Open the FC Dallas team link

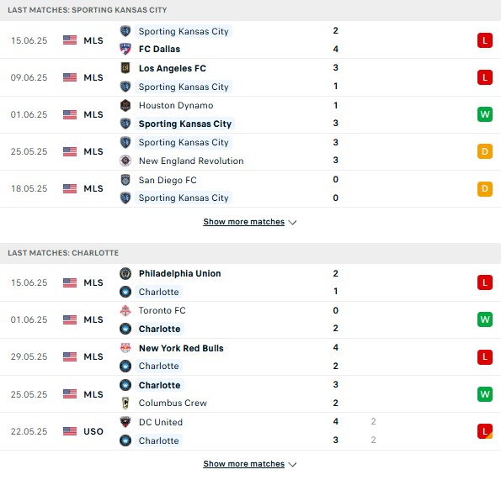(159, 49)
